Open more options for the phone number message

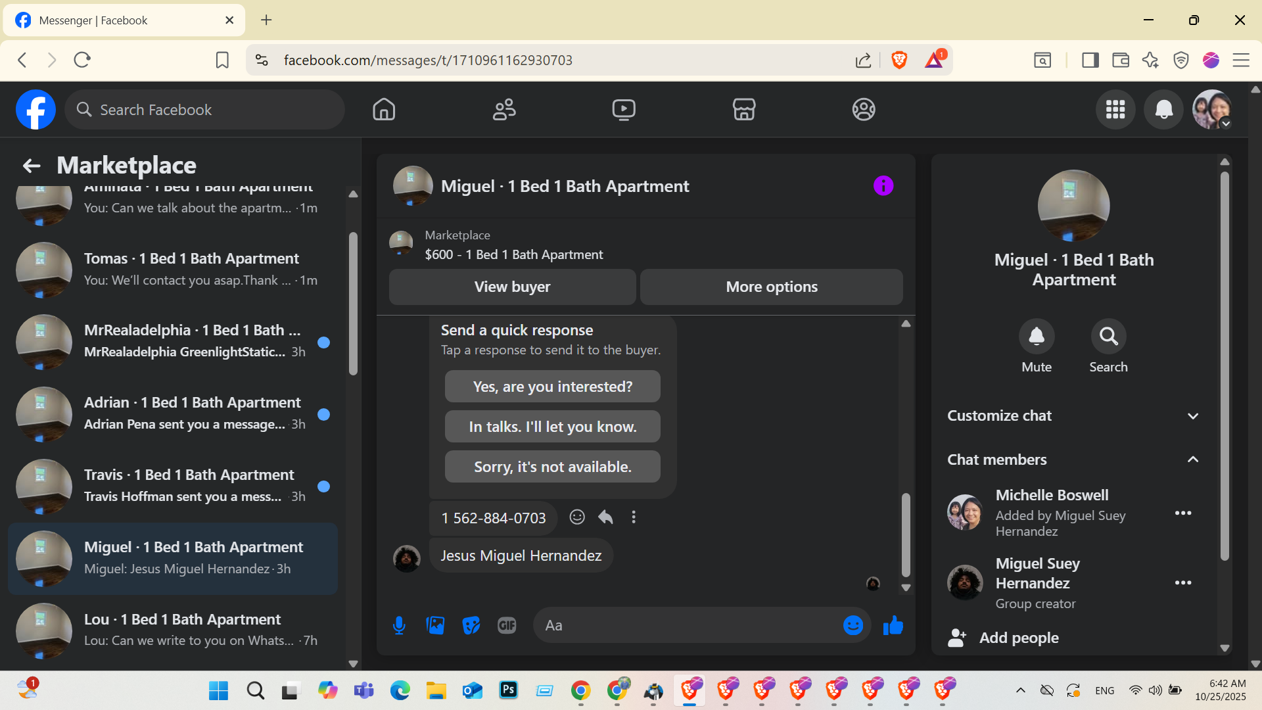(x=634, y=517)
